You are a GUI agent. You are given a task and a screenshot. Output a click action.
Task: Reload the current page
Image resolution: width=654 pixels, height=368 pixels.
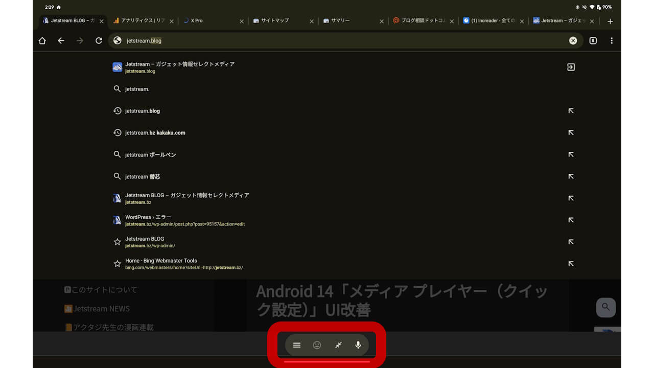[99, 41]
